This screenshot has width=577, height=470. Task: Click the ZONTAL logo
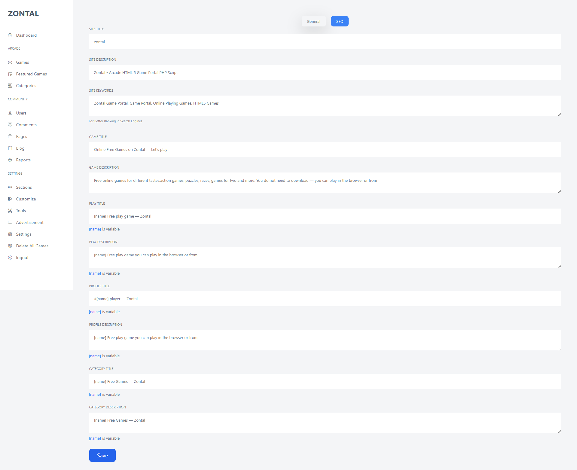click(x=23, y=14)
